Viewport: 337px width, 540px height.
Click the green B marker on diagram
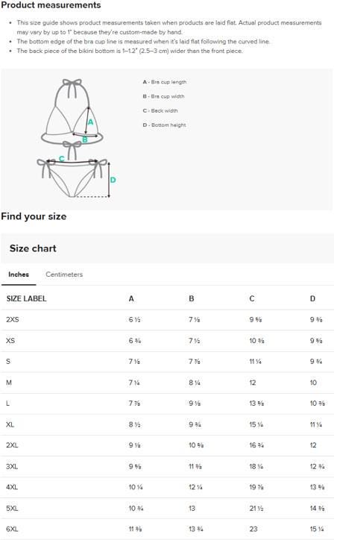[x=85, y=139]
